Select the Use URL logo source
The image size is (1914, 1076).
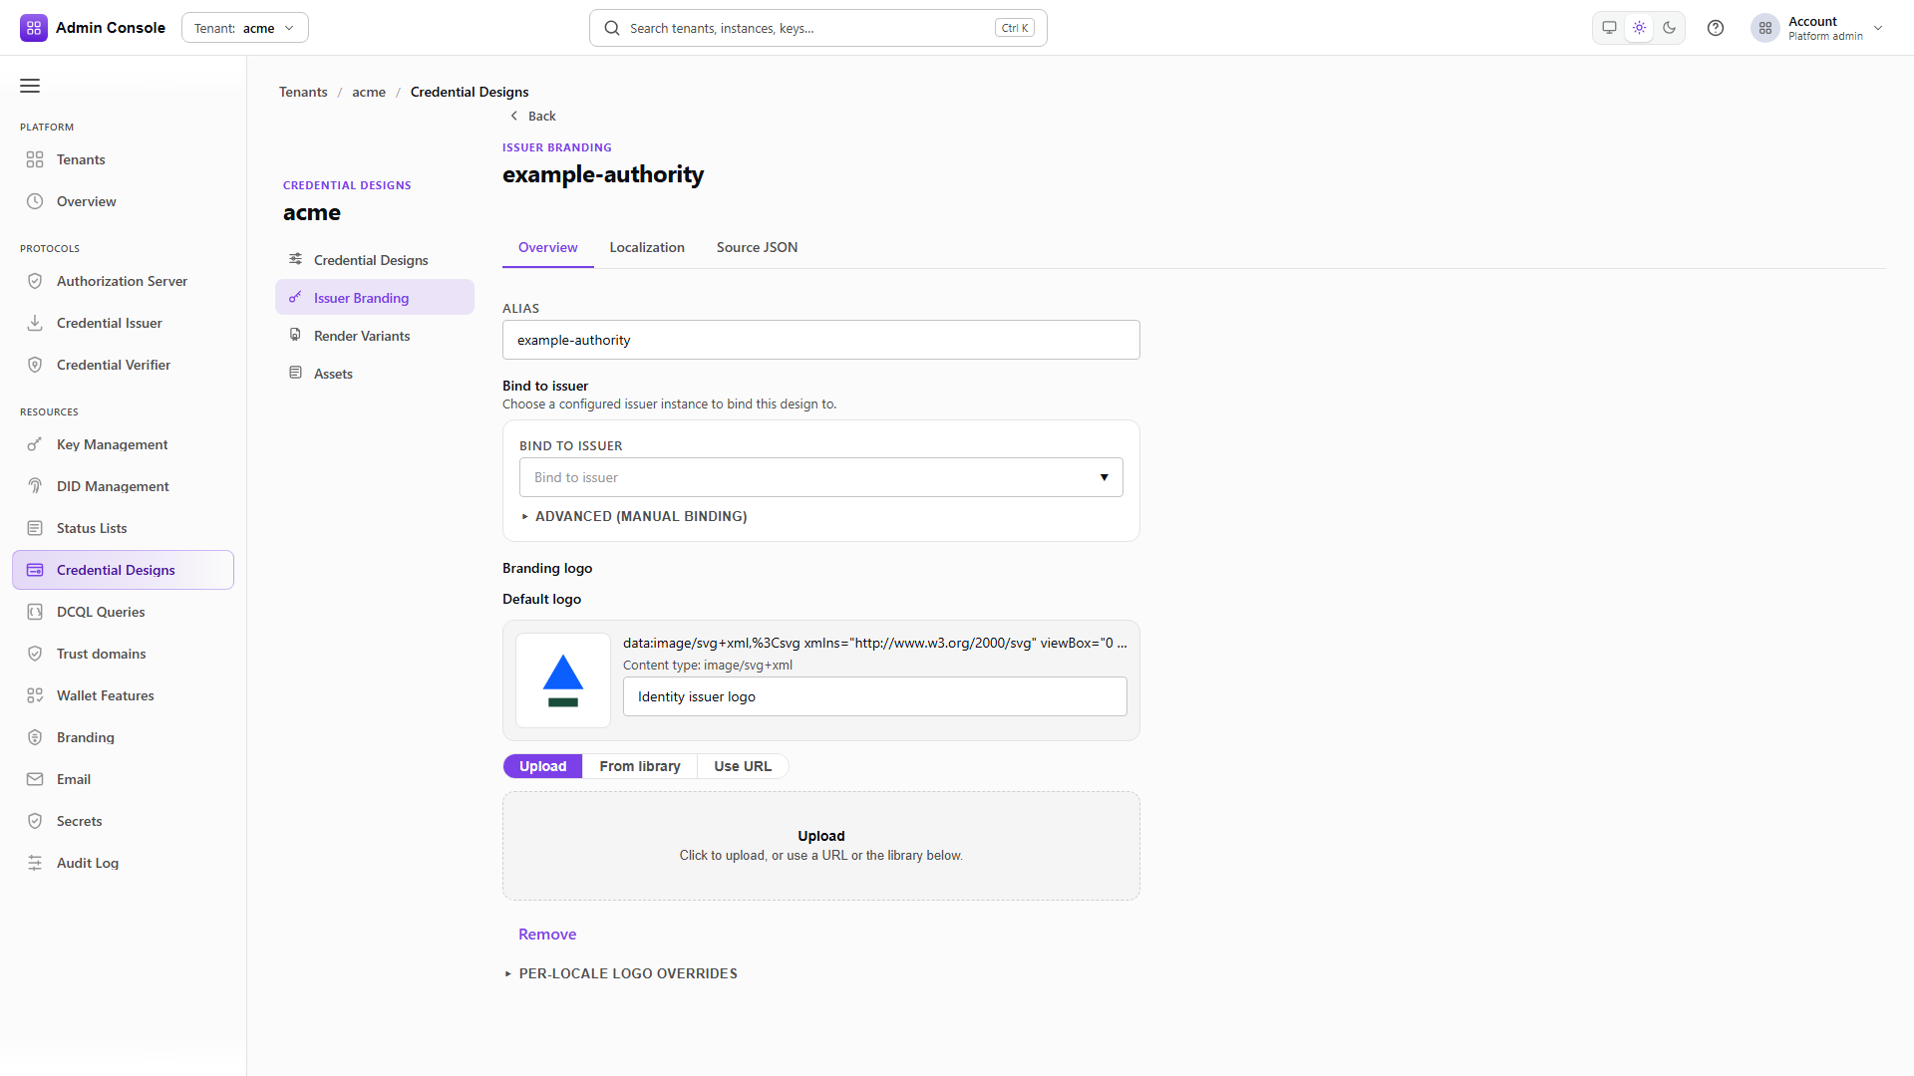(x=743, y=766)
